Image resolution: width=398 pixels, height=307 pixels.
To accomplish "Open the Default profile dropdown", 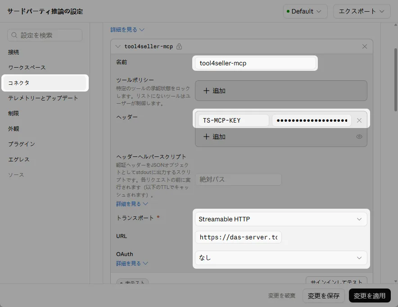I will point(305,11).
